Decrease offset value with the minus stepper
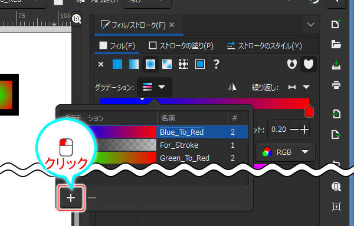Viewport: 354px width, 226px height. click(x=294, y=129)
